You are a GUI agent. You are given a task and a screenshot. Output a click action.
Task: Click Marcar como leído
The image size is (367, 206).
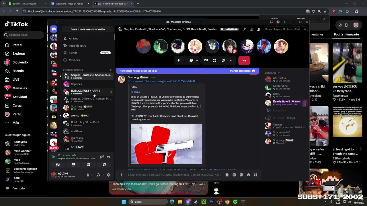point(242,71)
